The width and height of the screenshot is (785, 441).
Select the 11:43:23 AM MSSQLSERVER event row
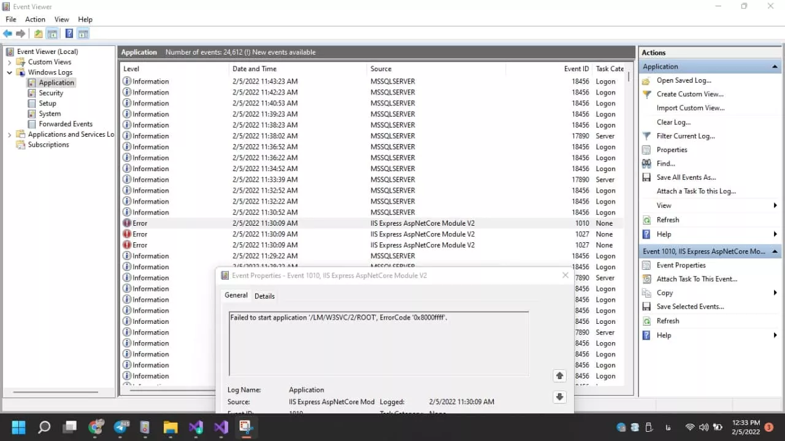click(x=372, y=82)
